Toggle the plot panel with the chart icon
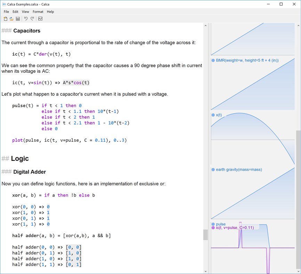The width and height of the screenshot is (301, 274). [x=40, y=18]
